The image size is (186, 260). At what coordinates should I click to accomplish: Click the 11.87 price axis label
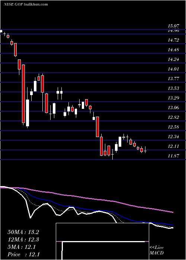tap(174, 156)
